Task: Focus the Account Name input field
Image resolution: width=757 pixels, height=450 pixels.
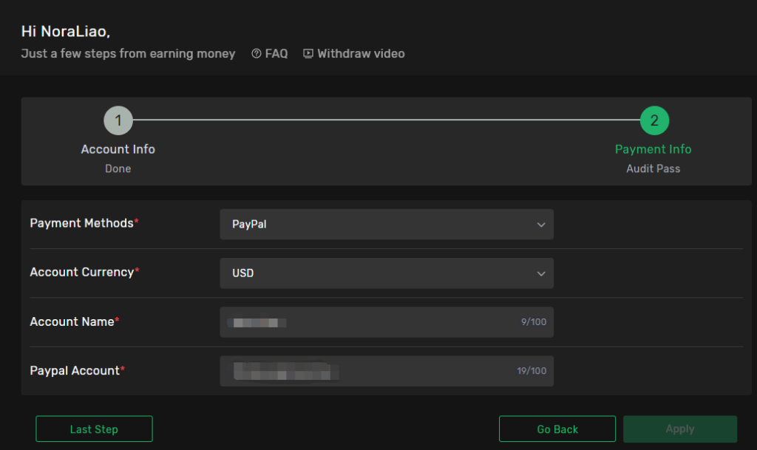Action: (x=387, y=322)
